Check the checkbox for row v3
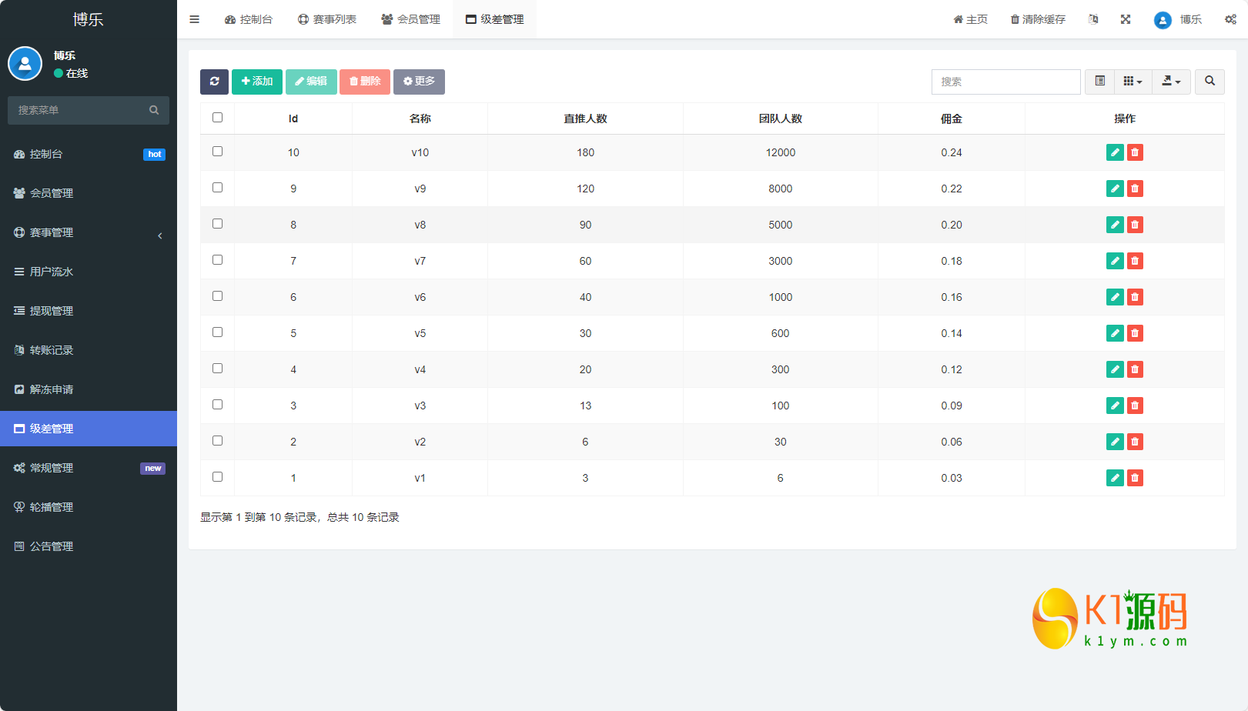This screenshot has height=711, width=1248. click(x=217, y=405)
